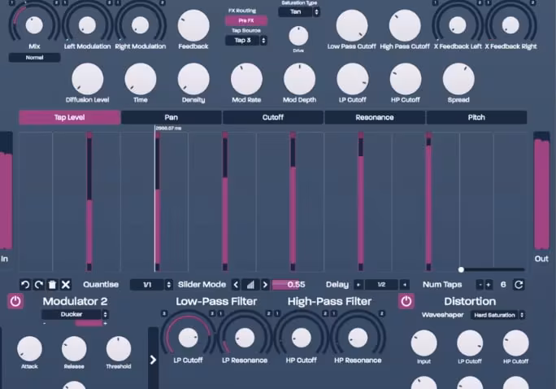Click the sixth tap level slider bar

(x=428, y=202)
